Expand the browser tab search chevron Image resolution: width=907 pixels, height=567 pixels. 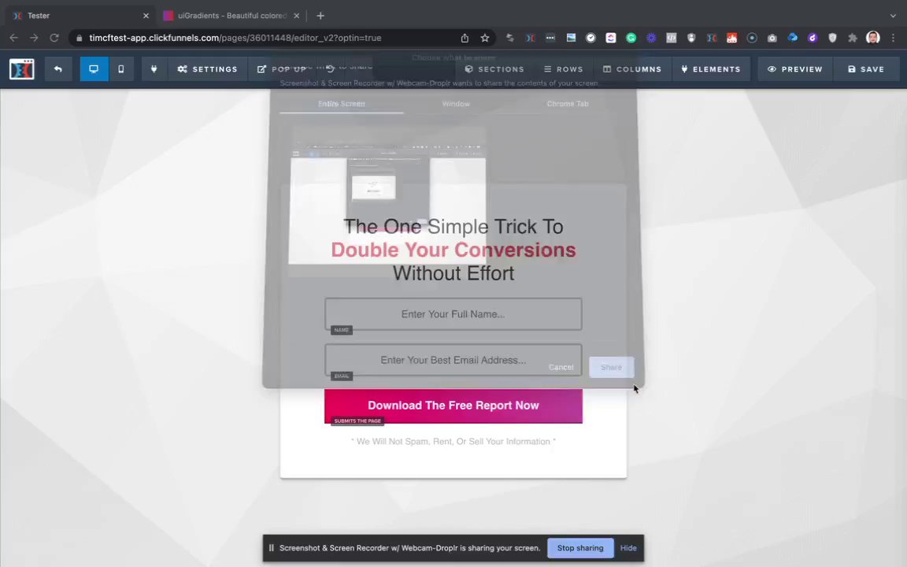click(x=893, y=16)
